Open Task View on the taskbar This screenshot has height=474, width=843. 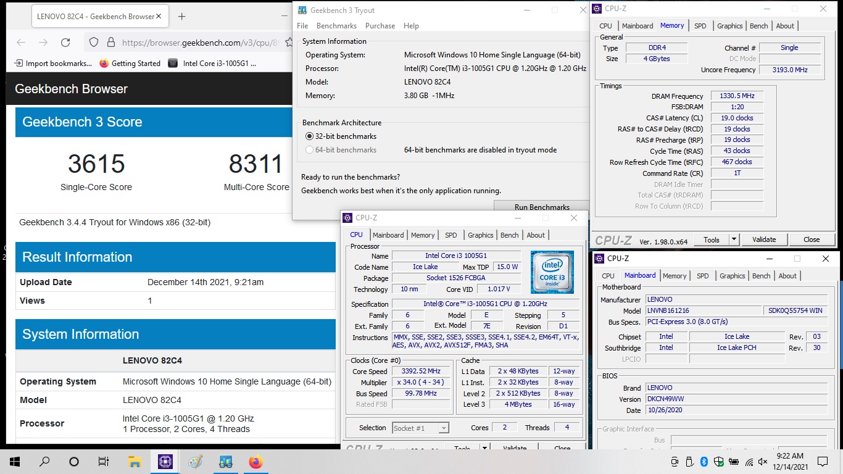(104, 462)
